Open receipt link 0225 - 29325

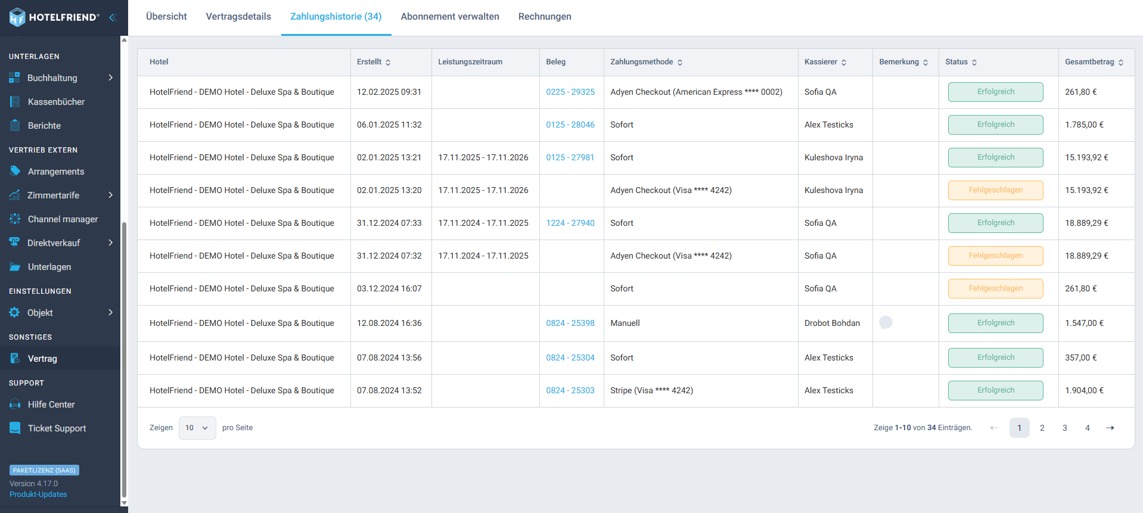pyautogui.click(x=570, y=92)
